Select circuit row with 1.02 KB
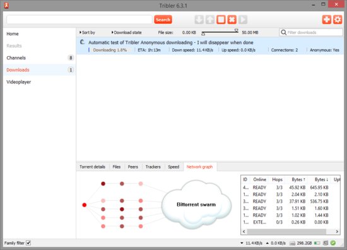The image size is (347, 250). [x=290, y=215]
